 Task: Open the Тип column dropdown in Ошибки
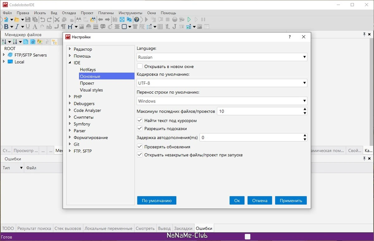22,168
